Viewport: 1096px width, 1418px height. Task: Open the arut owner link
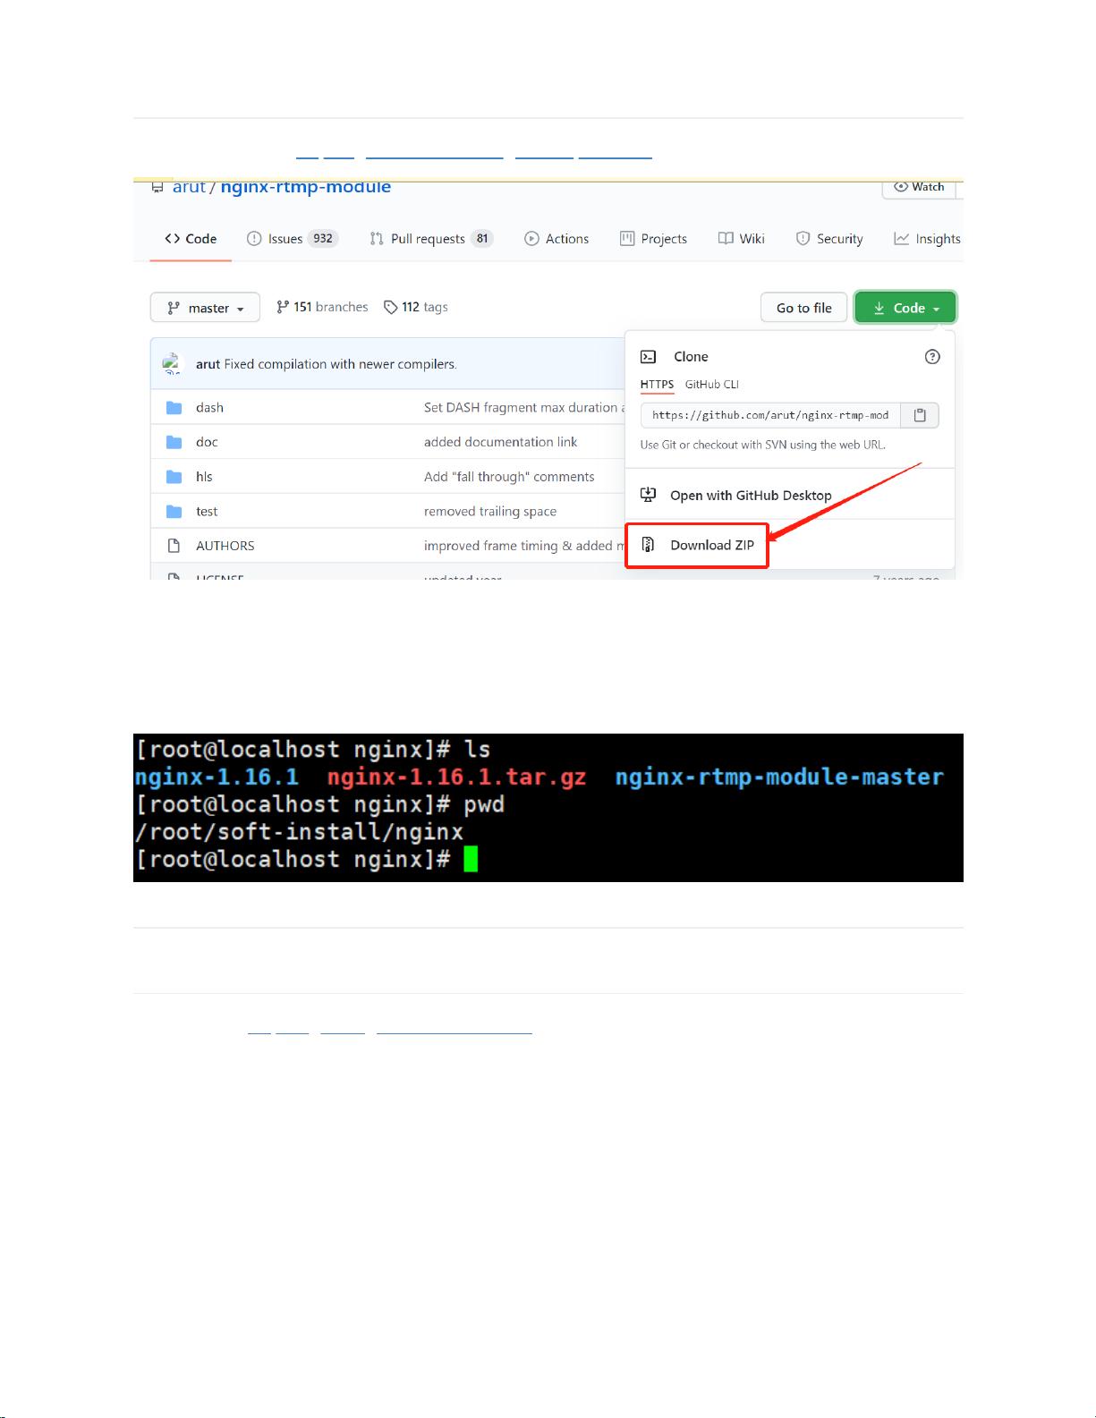[x=189, y=187]
